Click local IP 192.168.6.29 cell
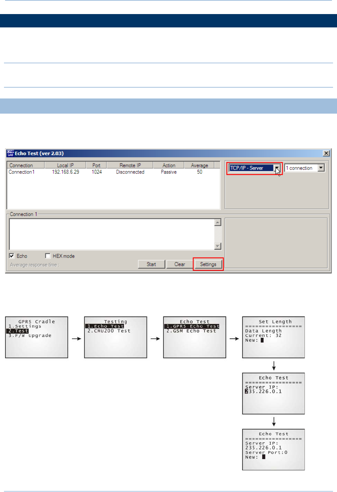This screenshot has height=492, width=337. pos(65,172)
